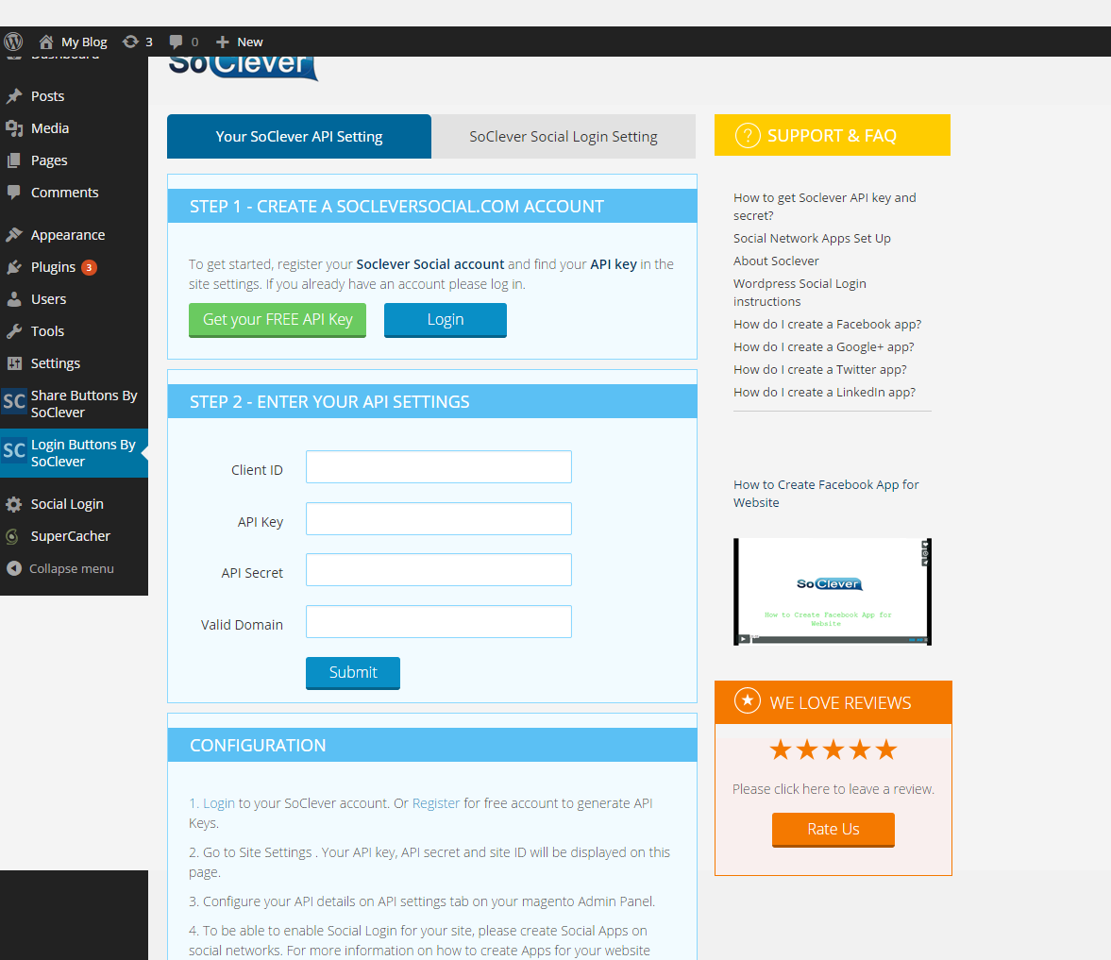Image resolution: width=1111 pixels, height=960 pixels.
Task: Click the star icon in WE LOVE REVIEWS header
Action: (x=747, y=702)
